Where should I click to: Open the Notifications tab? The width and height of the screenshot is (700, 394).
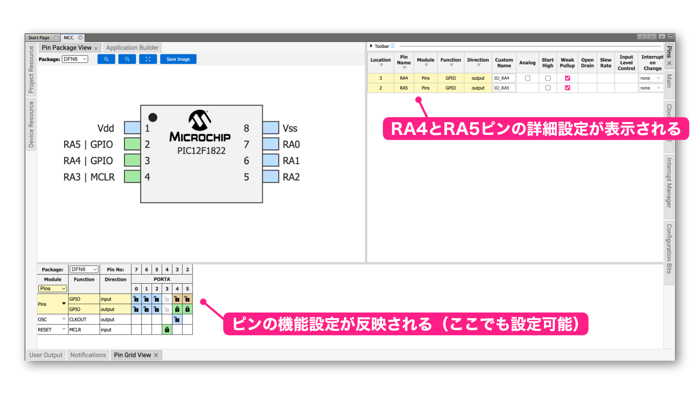click(x=88, y=355)
